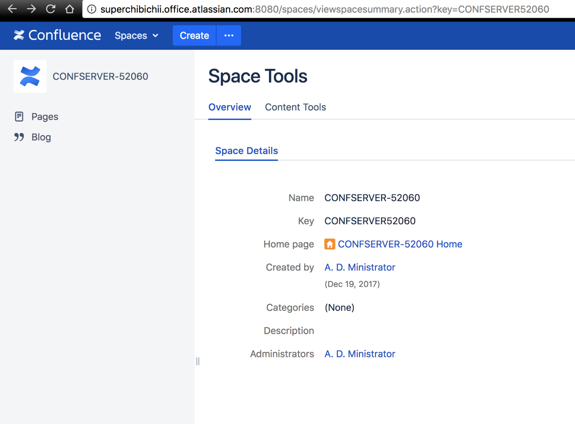This screenshot has width=575, height=424.
Task: Open administrator A. D. Ministrator link
Action: tap(360, 354)
